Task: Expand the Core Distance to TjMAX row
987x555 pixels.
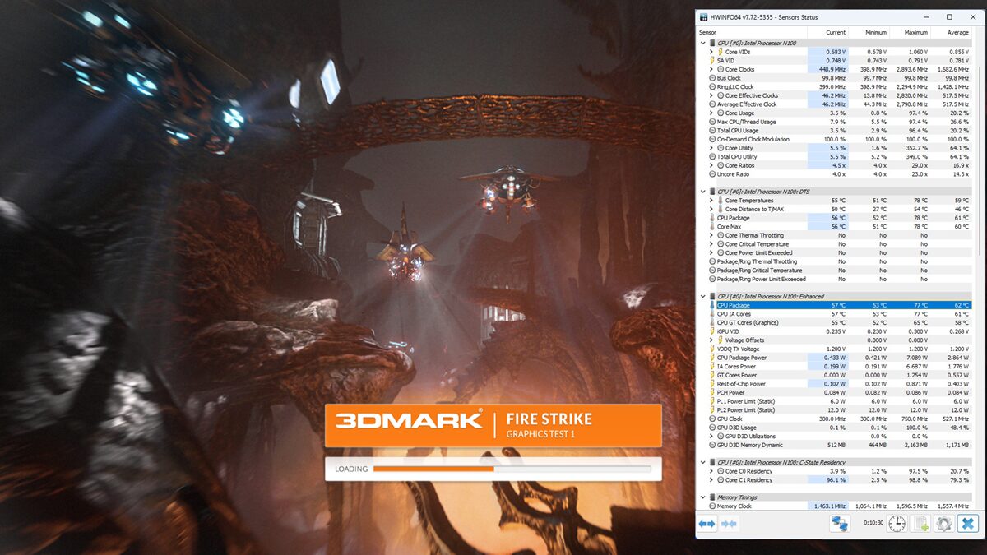Action: pyautogui.click(x=711, y=210)
